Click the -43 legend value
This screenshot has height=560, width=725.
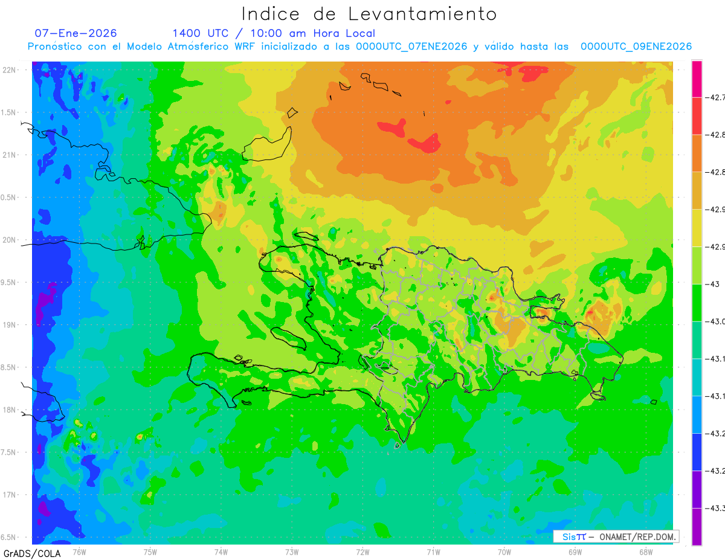(714, 284)
